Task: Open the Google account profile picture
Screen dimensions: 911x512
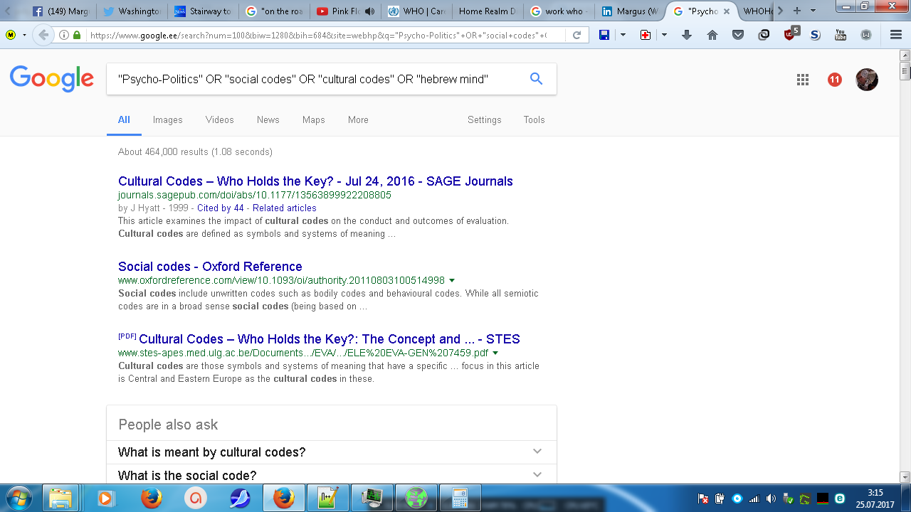Action: pyautogui.click(x=867, y=80)
